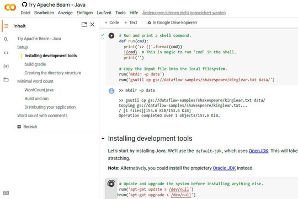Click the output line Operation completed over 1 objects
The width and height of the screenshot is (298, 199).
[169, 115]
